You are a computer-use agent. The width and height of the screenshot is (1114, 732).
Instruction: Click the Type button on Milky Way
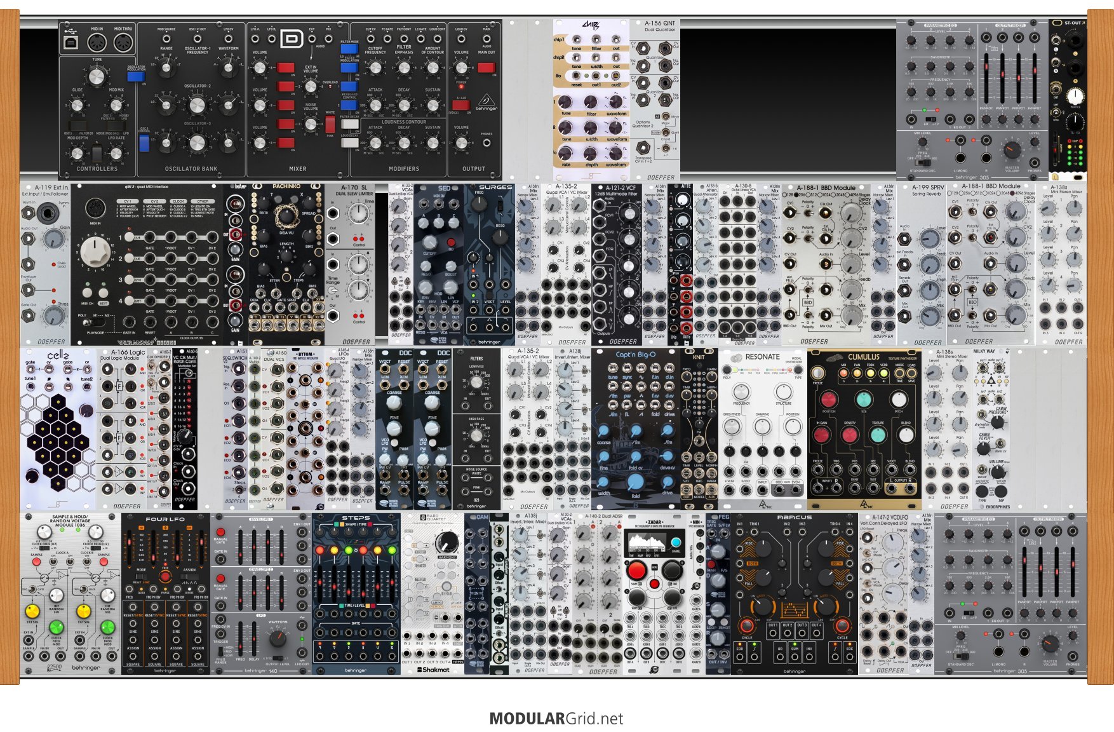coord(982,492)
